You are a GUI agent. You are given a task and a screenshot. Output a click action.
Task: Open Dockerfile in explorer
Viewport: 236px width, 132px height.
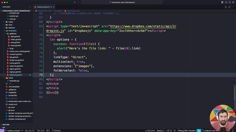[x=13, y=95]
